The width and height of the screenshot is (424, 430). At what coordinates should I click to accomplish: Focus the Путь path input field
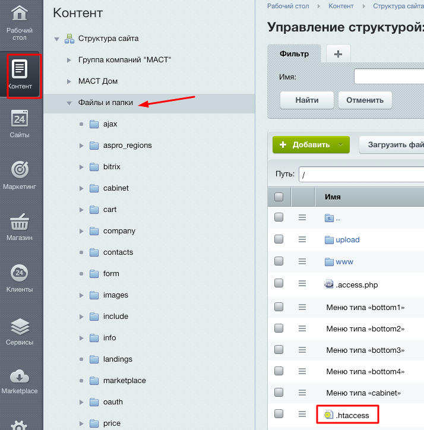pos(362,174)
